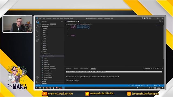173x97 pixels.
Task: Click CRLF end of line setting
Action: click(x=147, y=86)
